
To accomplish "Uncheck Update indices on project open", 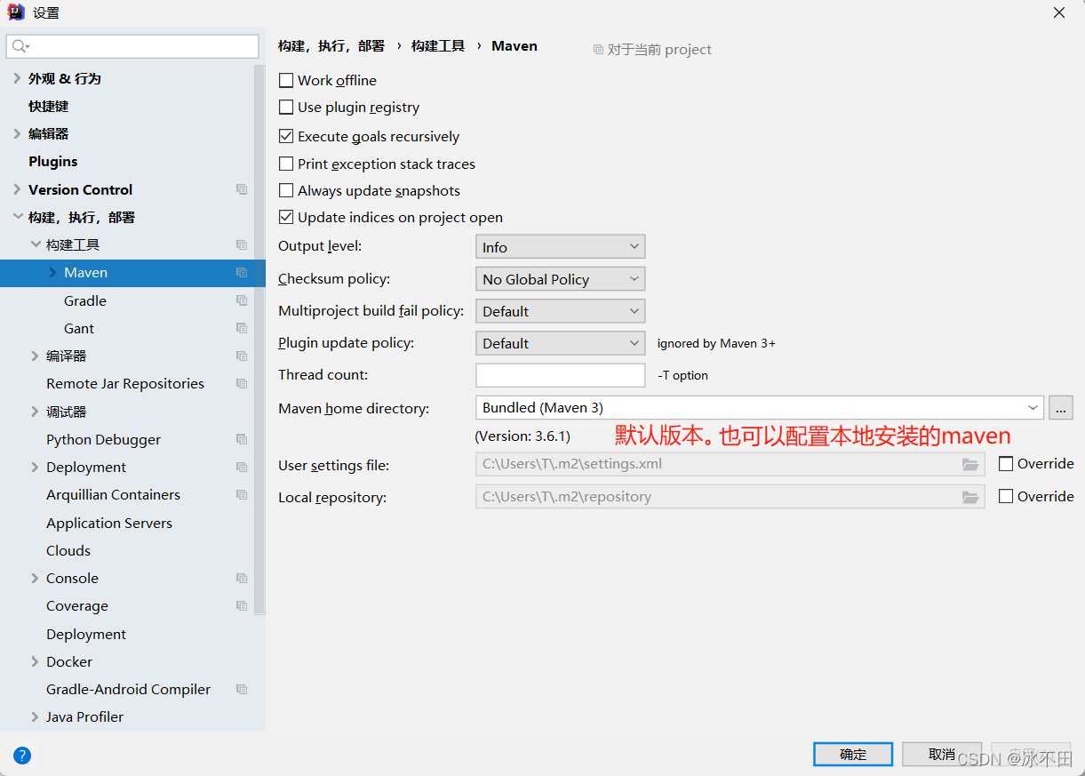I will click(286, 217).
